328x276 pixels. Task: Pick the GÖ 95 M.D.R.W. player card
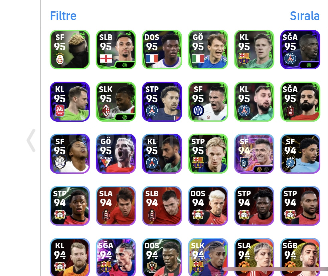pyautogui.click(x=116, y=154)
